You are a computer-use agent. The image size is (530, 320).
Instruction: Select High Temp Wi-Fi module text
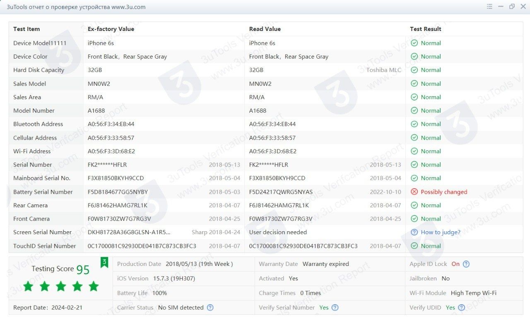474,293
